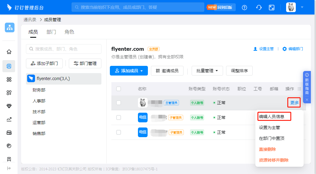Click 调整排序 button

click(x=239, y=71)
